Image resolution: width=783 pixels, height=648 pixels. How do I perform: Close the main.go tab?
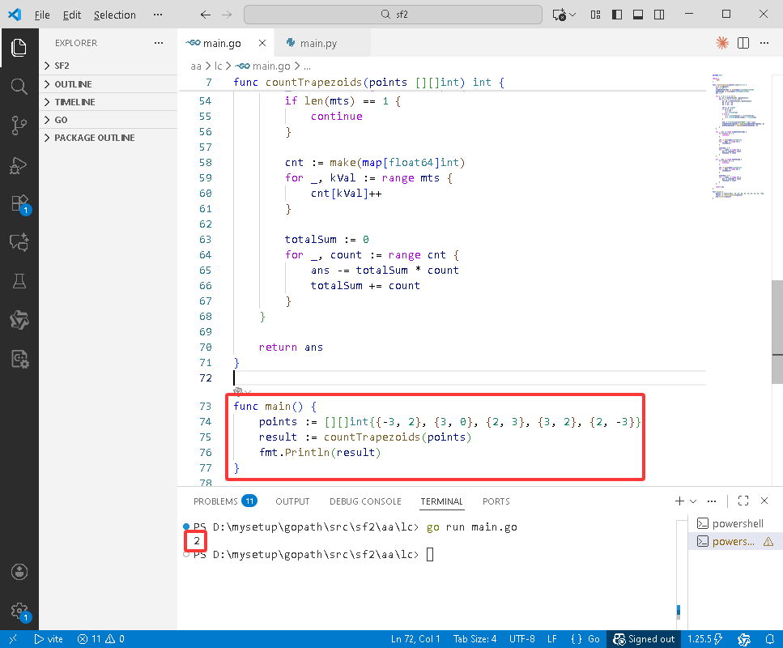[262, 43]
